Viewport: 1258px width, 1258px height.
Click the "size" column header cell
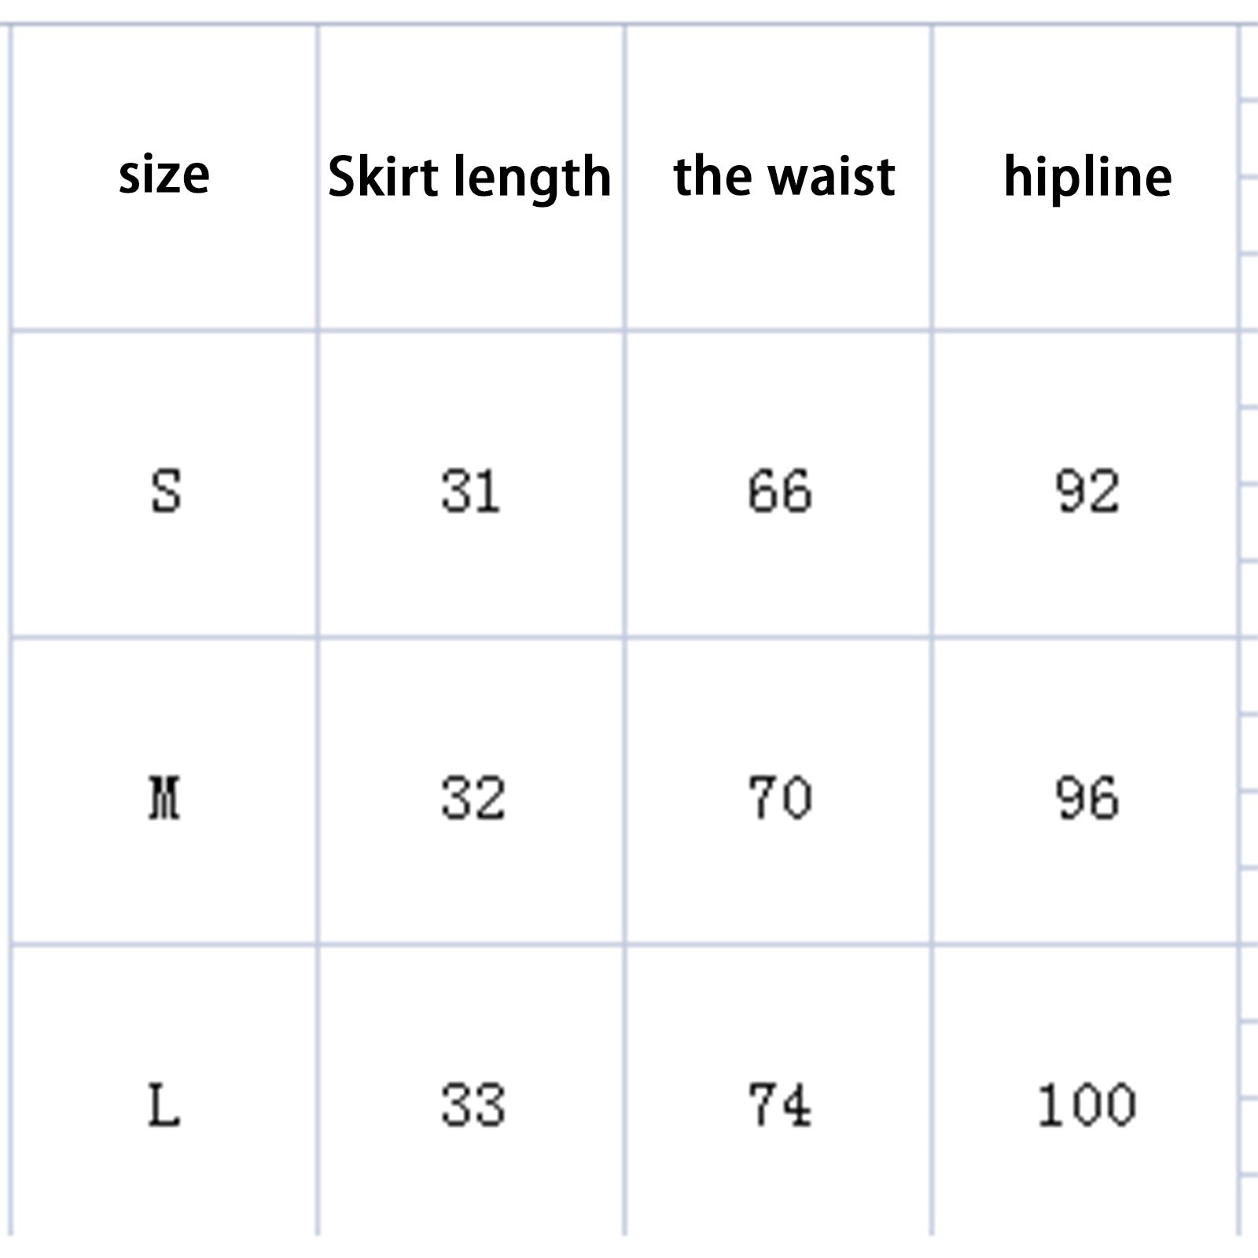click(164, 175)
